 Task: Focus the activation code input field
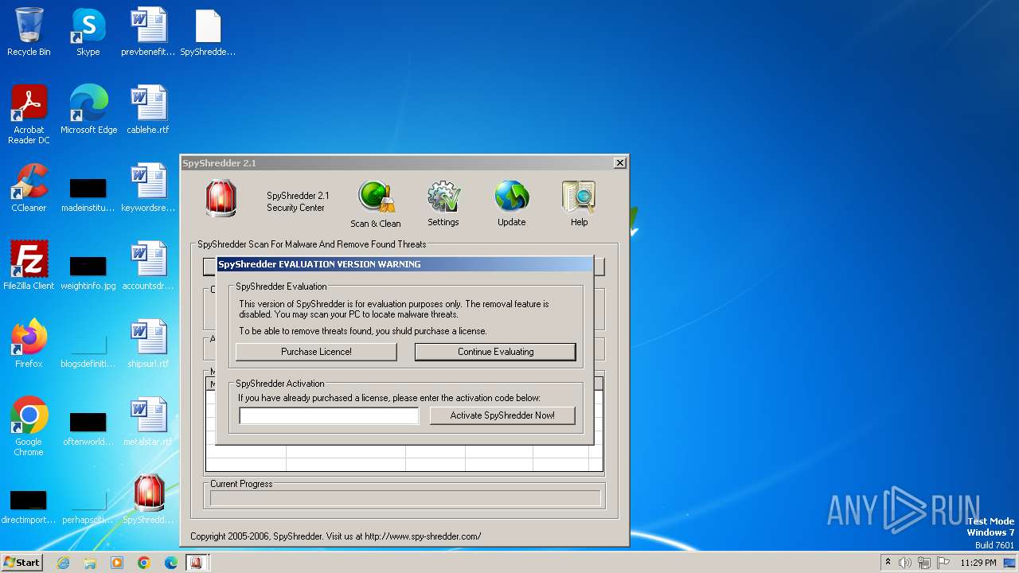tap(329, 415)
